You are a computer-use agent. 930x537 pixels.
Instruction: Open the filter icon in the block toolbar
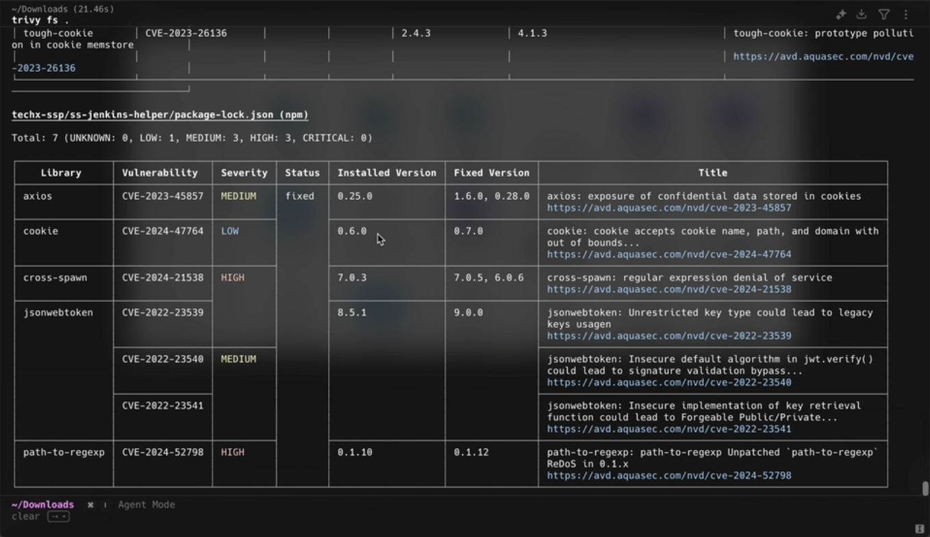884,14
